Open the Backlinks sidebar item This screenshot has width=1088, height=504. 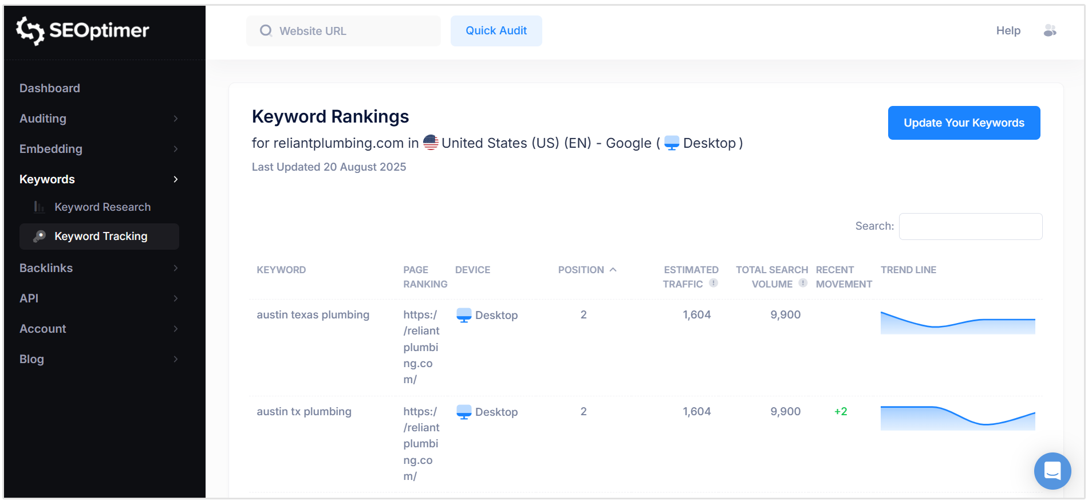click(46, 268)
